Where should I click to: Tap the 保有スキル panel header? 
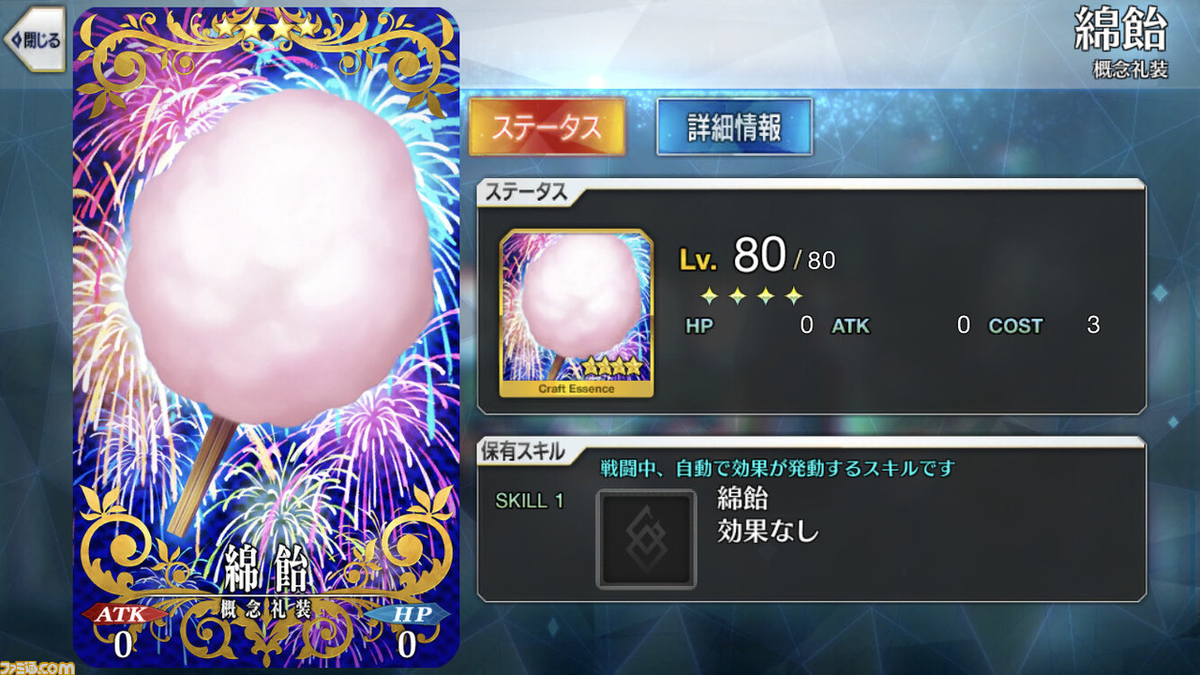coord(523,451)
